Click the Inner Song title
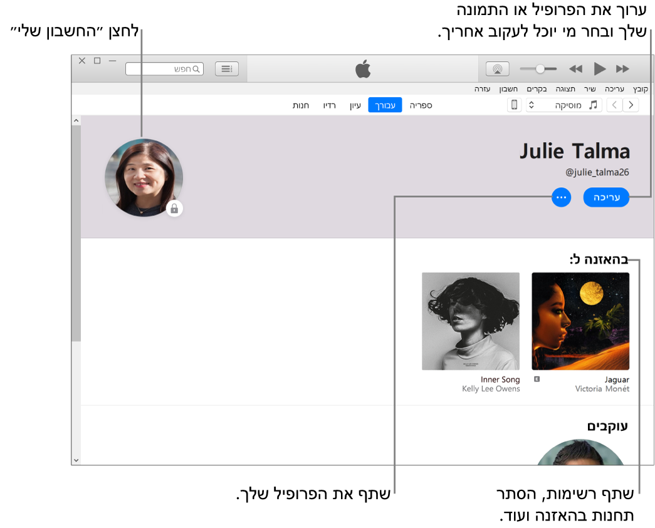The height and width of the screenshot is (528, 655). (x=500, y=380)
